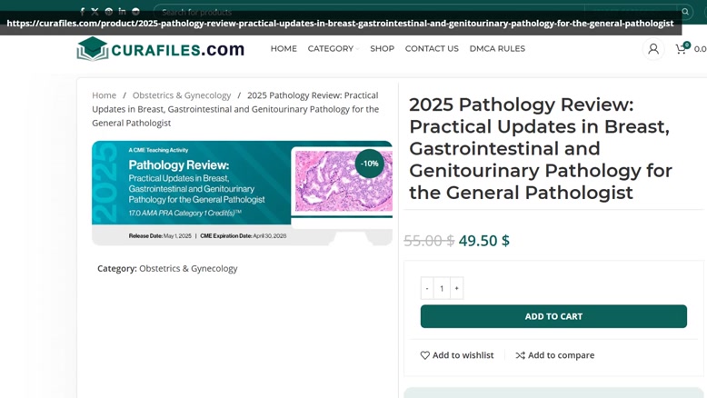The height and width of the screenshot is (398, 707).
Task: Increase quantity with the plus button
Action: (x=456, y=288)
